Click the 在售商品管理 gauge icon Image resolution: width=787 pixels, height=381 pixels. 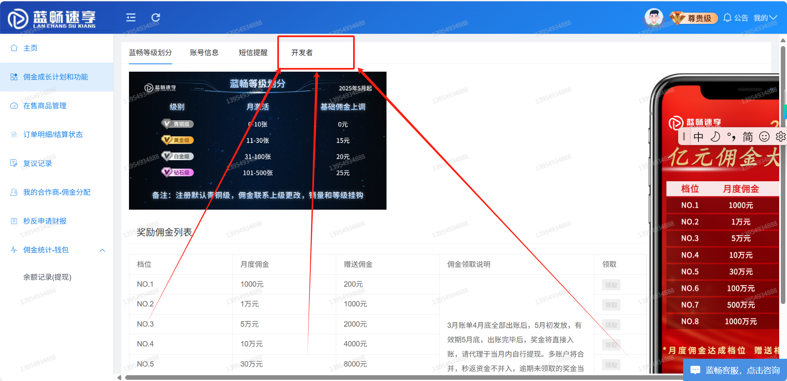pos(14,105)
